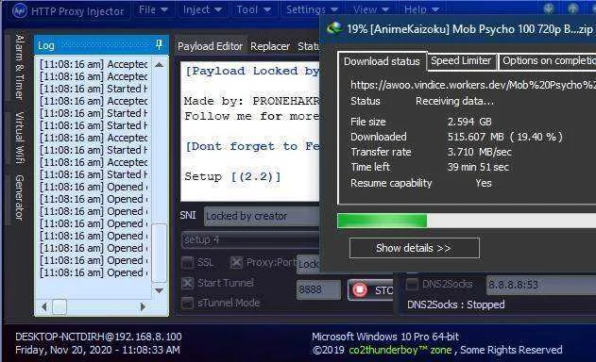Click the transfer rate 3.710 MB/sec
This screenshot has height=362, width=596.
[479, 152]
